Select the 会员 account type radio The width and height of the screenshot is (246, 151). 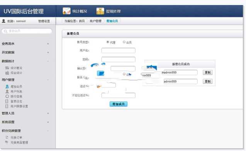[124, 42]
